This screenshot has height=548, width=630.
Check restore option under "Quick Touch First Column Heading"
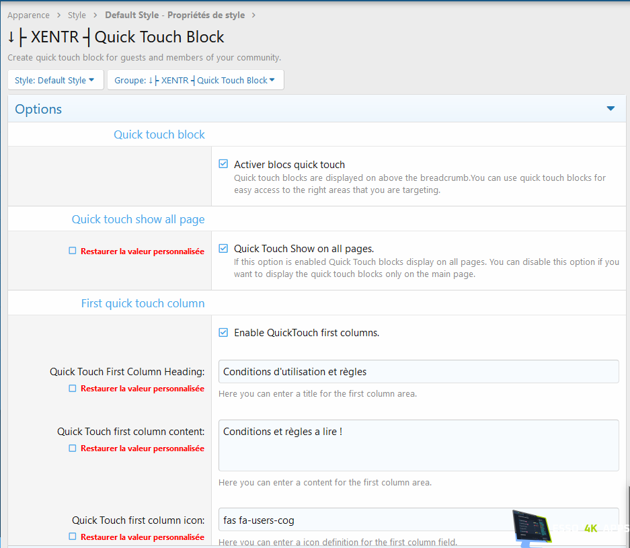[72, 388]
